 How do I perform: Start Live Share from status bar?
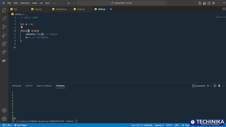[20, 125]
